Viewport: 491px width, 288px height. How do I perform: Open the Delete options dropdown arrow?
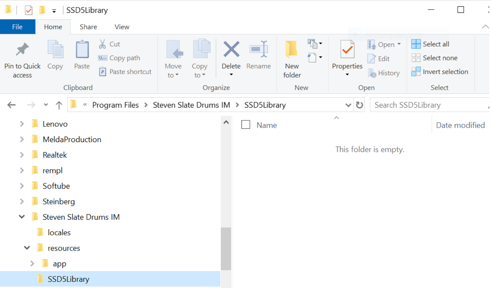point(231,75)
